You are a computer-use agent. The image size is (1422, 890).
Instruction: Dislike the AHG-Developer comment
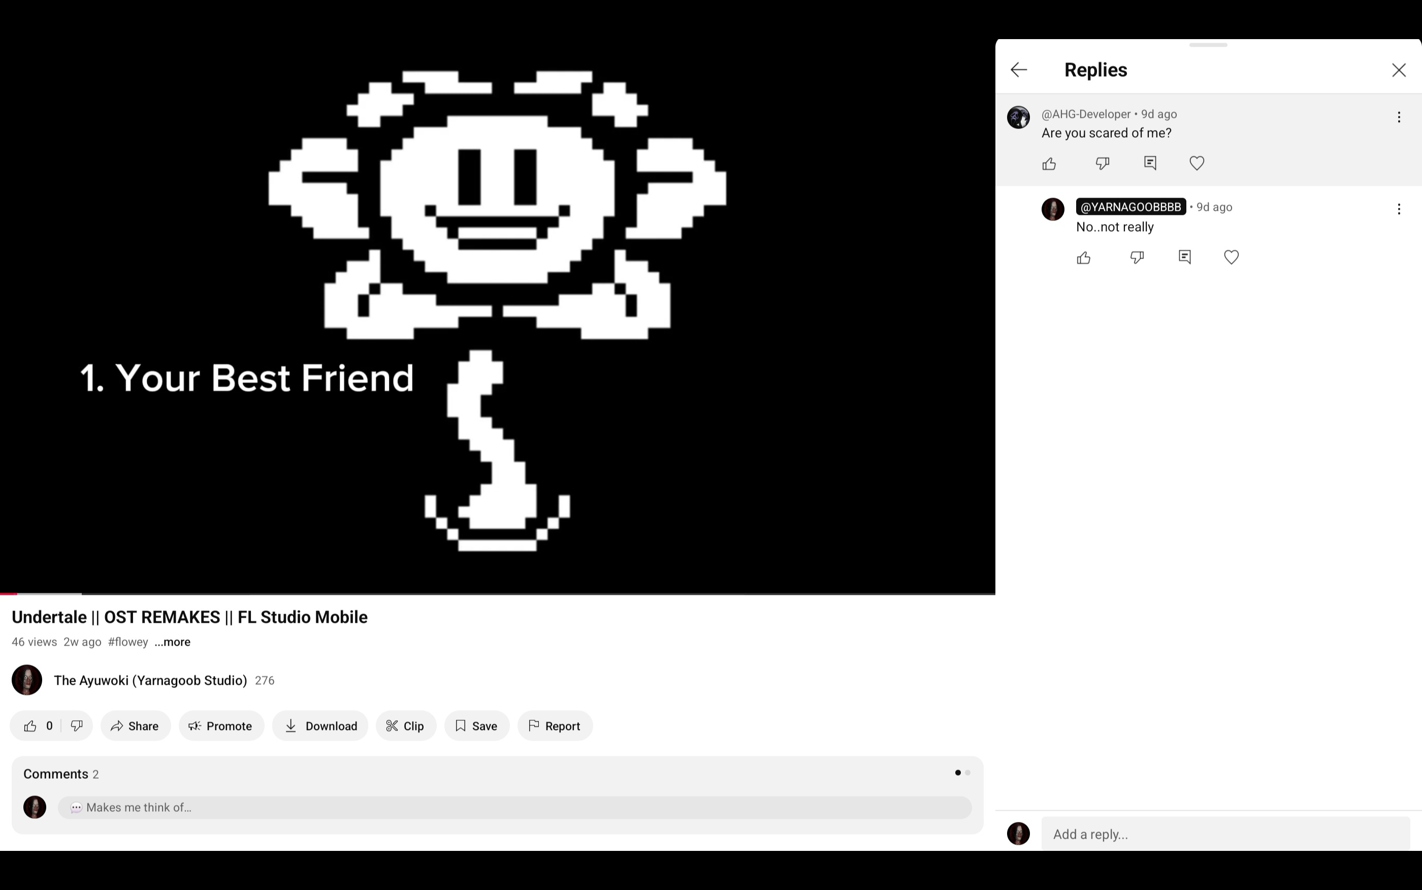pos(1102,164)
